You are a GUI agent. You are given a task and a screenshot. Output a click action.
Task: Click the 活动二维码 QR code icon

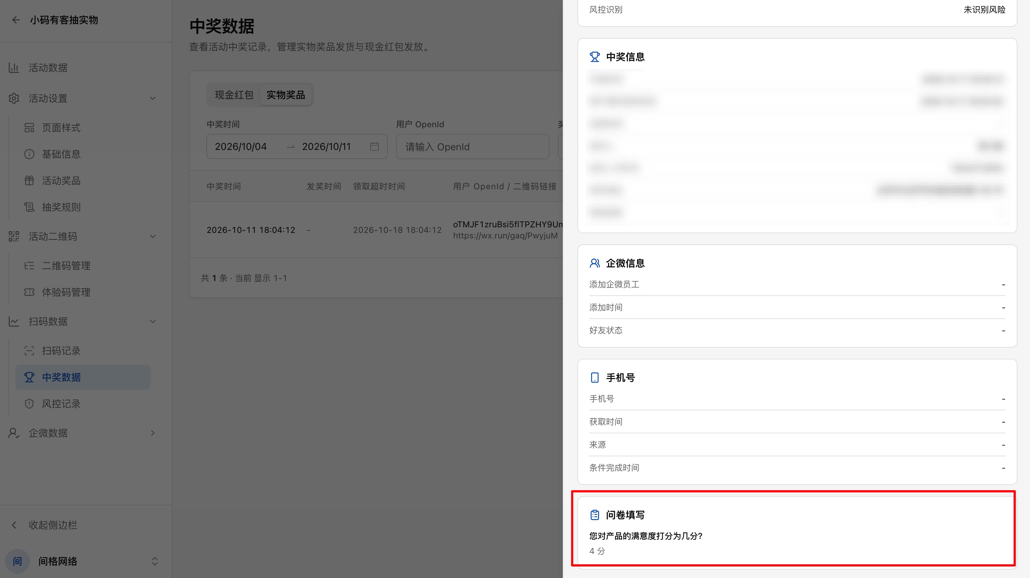pos(14,236)
